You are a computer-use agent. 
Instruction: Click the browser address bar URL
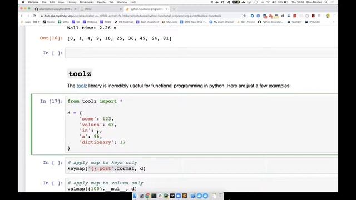(x=133, y=16)
